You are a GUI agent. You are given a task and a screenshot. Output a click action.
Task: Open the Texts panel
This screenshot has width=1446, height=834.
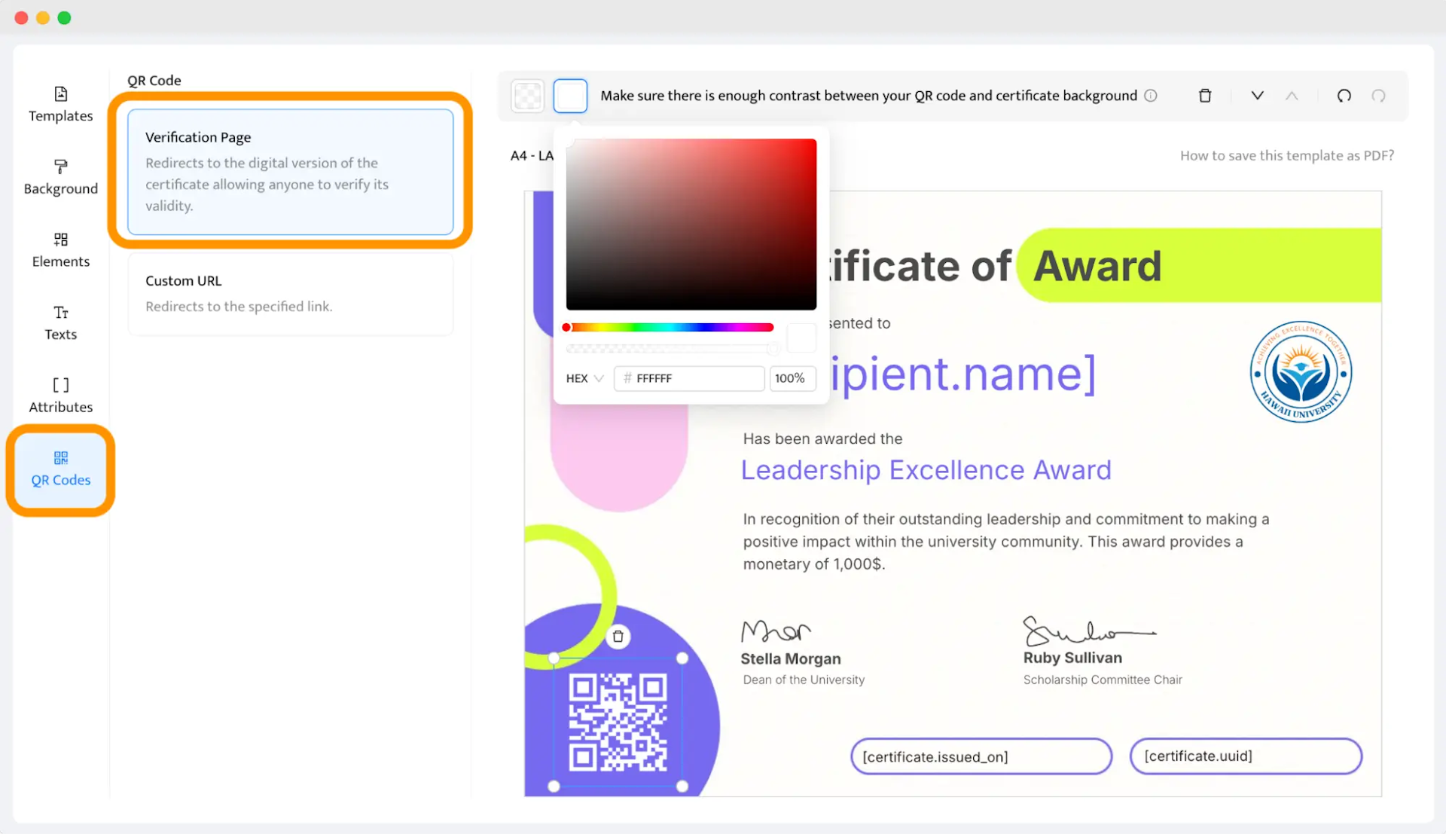tap(60, 322)
